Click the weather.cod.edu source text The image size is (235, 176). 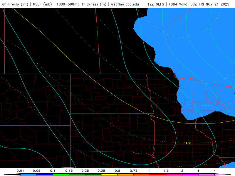(x=125, y=4)
